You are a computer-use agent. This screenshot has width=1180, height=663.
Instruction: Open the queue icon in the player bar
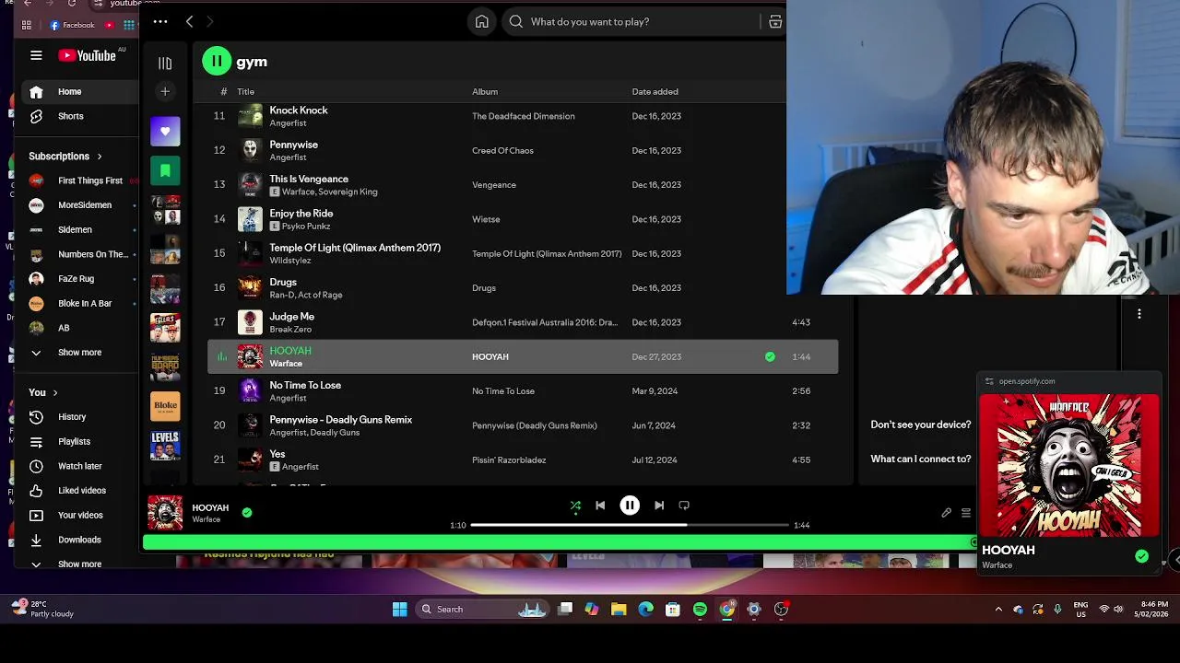[966, 513]
